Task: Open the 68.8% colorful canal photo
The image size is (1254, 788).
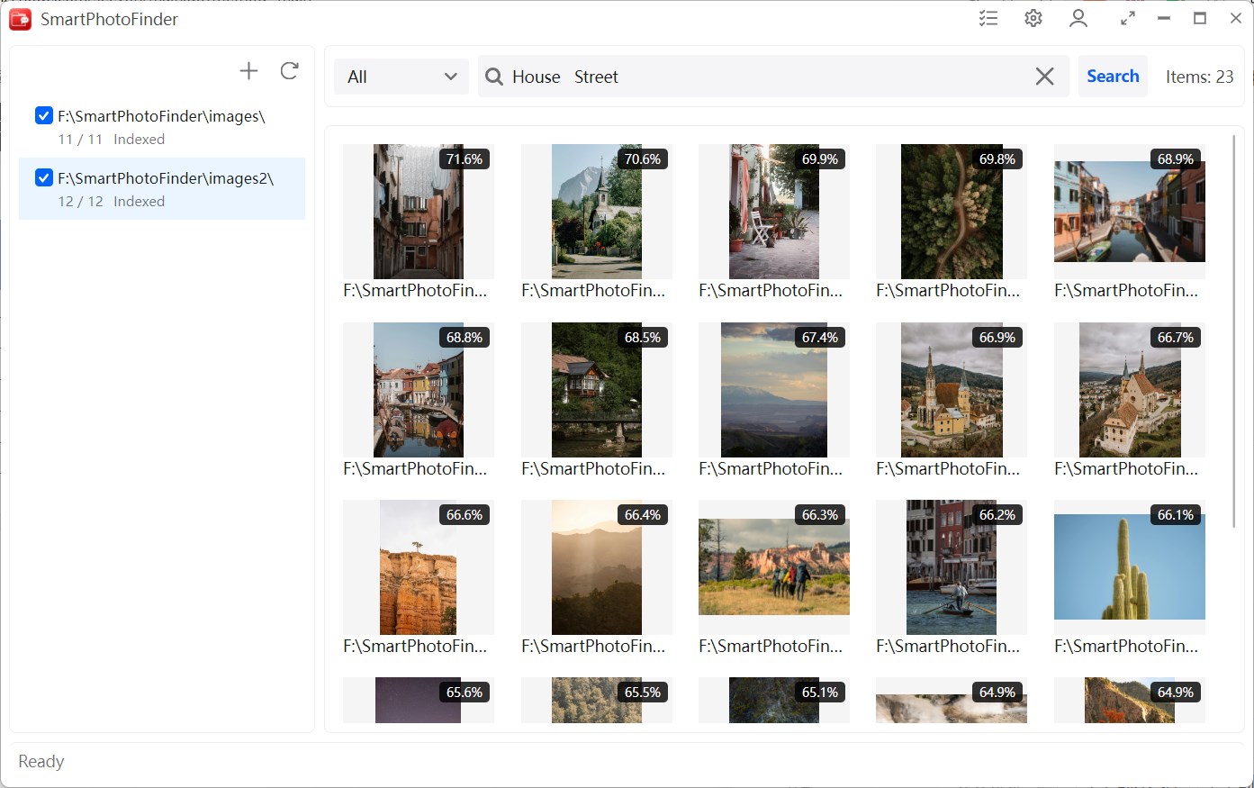Action: point(419,390)
